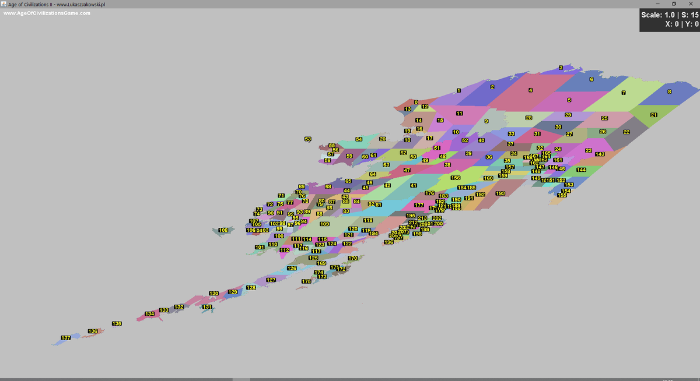This screenshot has width=700, height=381.
Task: Select province label 3
Action: (x=561, y=68)
